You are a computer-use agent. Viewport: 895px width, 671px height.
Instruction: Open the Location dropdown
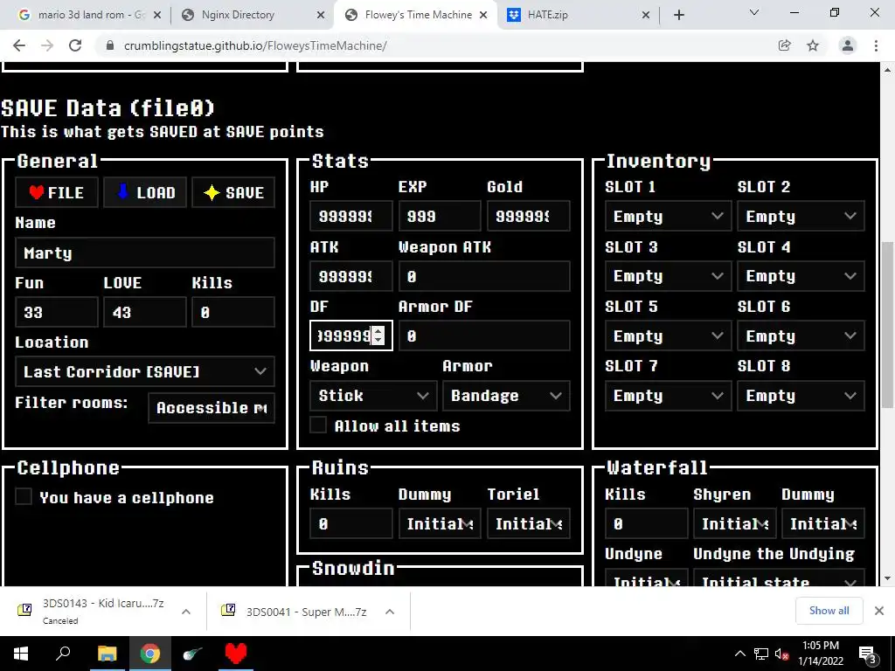pyautogui.click(x=145, y=371)
